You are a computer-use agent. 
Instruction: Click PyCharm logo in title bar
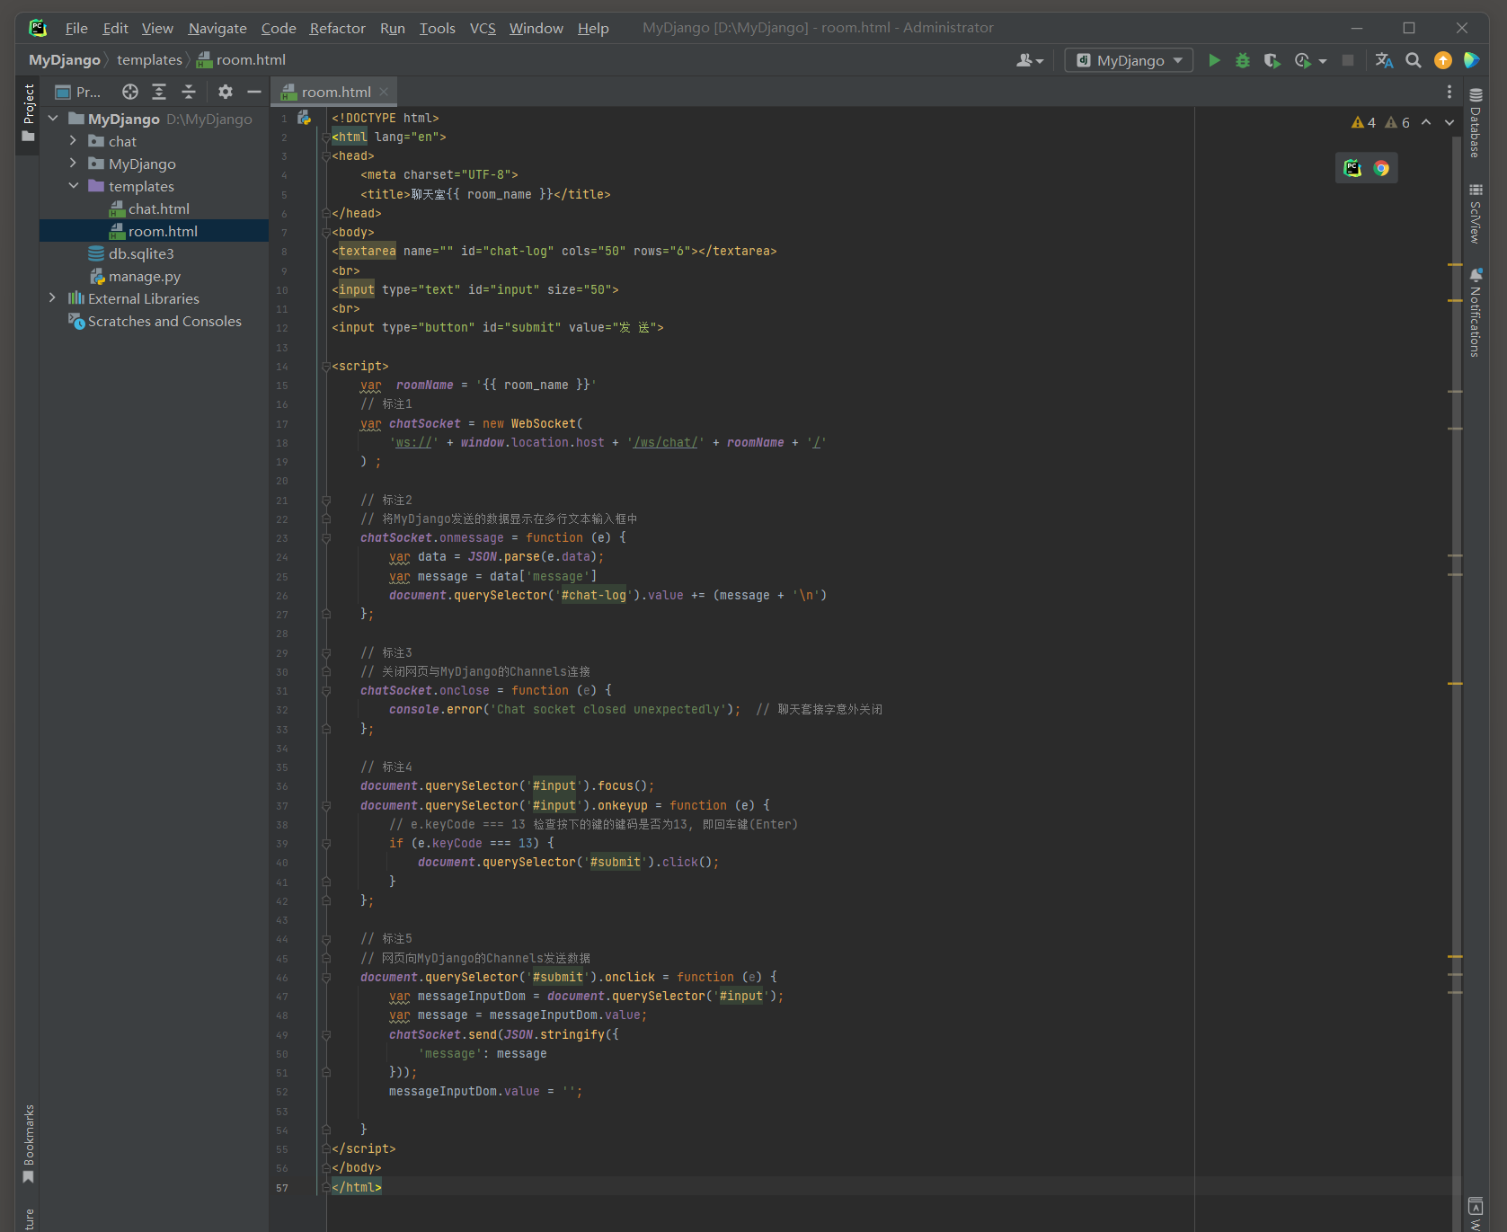tap(38, 28)
